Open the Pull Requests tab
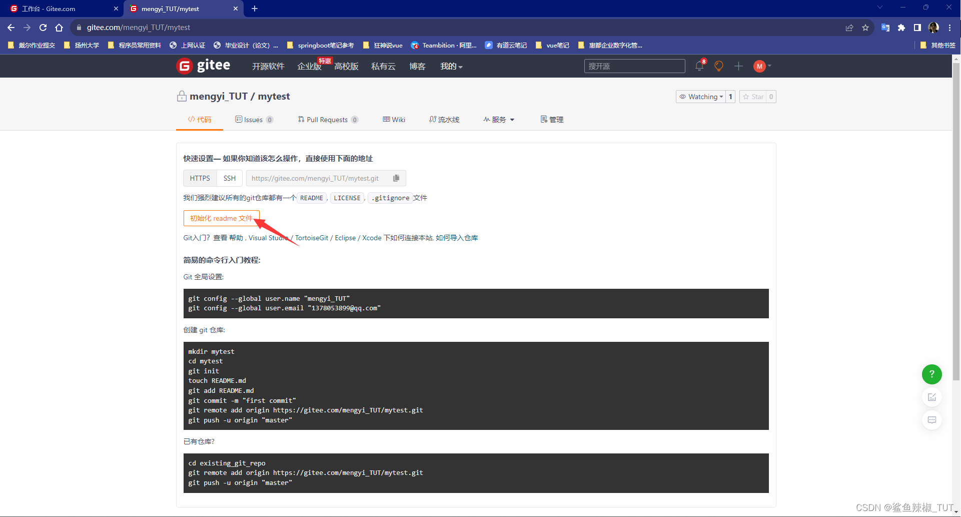The width and height of the screenshot is (961, 517). 328,120
